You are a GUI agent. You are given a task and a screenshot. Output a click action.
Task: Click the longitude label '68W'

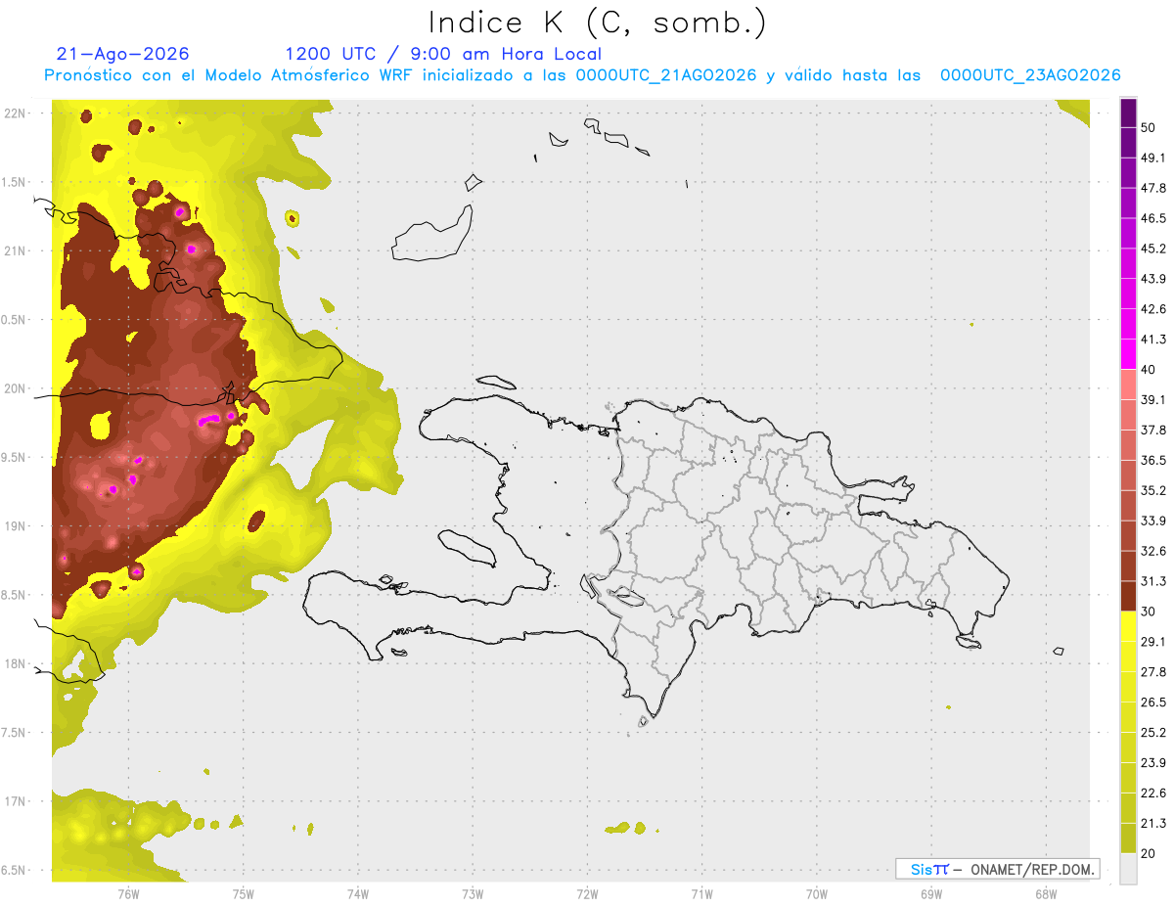tap(1046, 893)
